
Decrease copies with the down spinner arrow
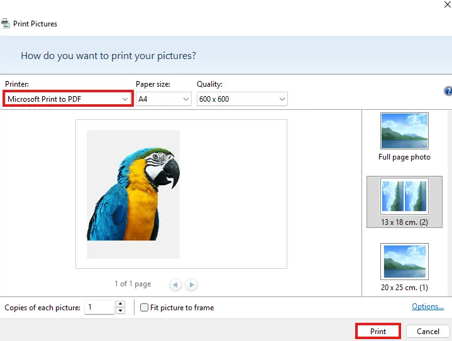pos(120,311)
